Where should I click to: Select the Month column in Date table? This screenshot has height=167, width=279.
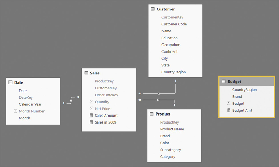pyautogui.click(x=24, y=118)
